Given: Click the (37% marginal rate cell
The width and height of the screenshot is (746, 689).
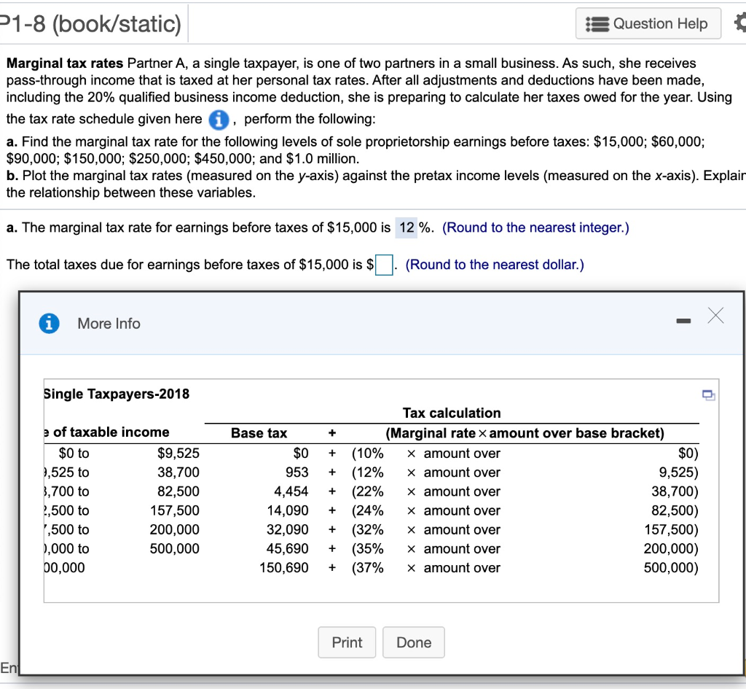Looking at the screenshot, I should (367, 567).
